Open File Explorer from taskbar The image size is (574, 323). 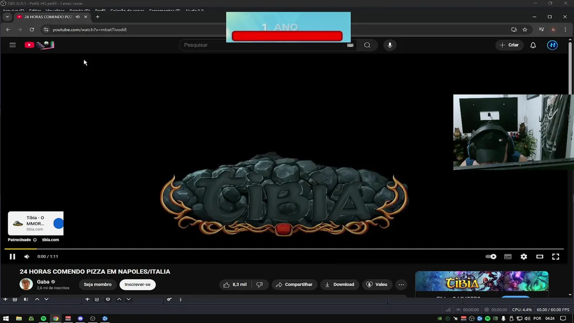[19, 319]
